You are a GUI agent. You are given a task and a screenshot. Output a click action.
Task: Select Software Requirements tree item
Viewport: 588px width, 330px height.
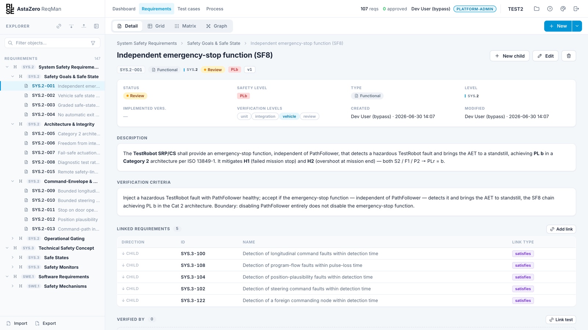[x=52, y=277]
